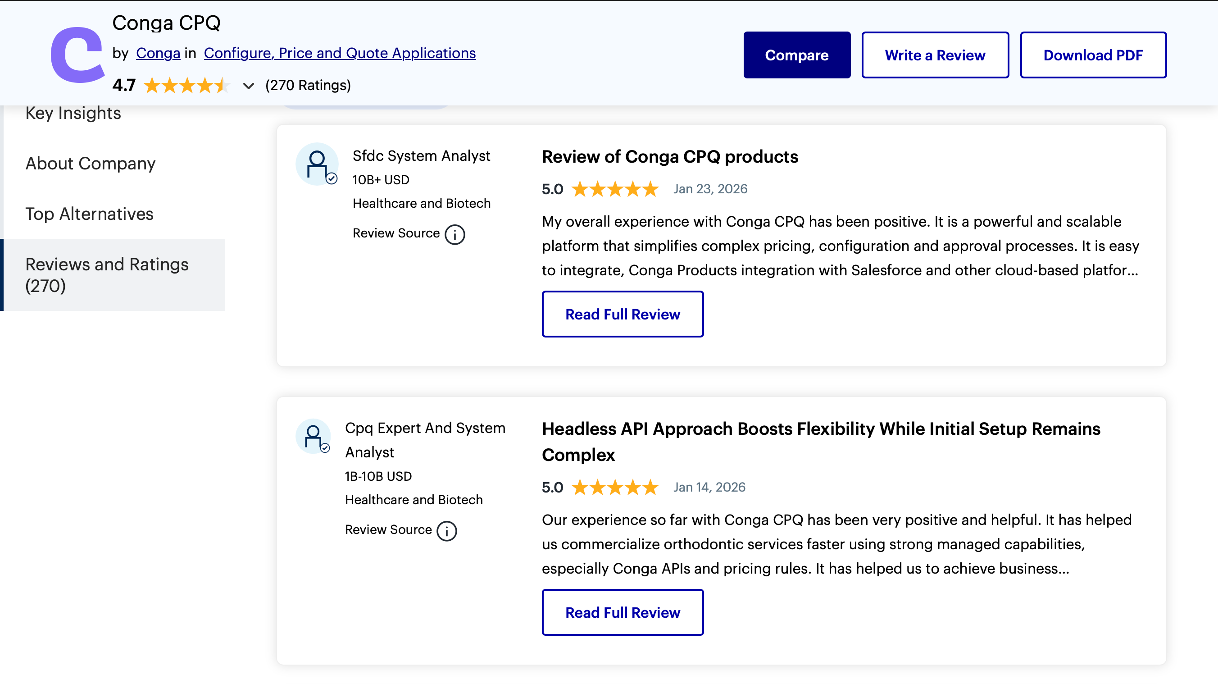1218x684 pixels.
Task: Click five stars on the Jan 23, 2026 review
Action: pos(615,189)
